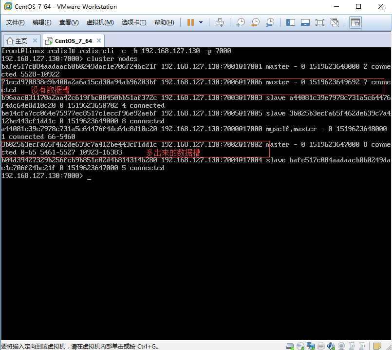Open the 帮助(H) menu

point(164,22)
